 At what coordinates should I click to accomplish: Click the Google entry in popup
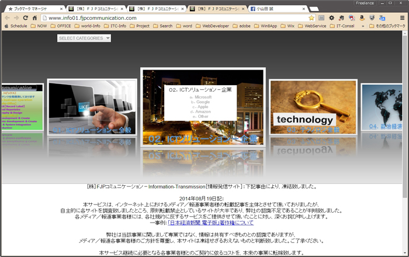[200, 102]
